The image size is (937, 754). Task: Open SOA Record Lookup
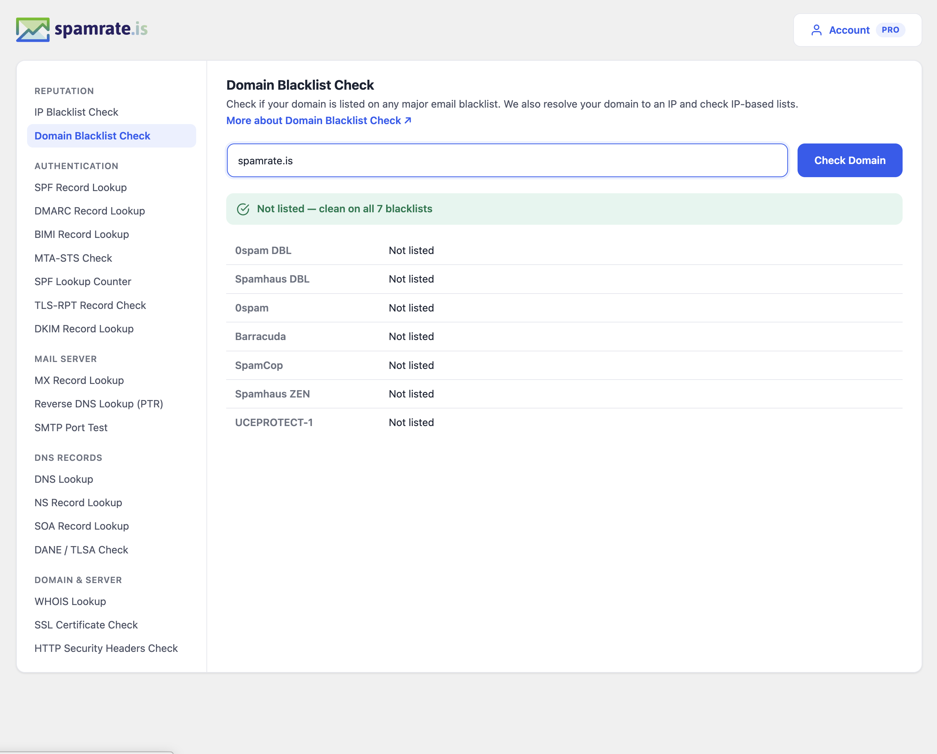pyautogui.click(x=82, y=526)
